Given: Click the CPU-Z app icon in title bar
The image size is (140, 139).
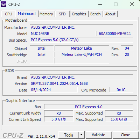Looking at the screenshot, I should (x=3, y=4).
